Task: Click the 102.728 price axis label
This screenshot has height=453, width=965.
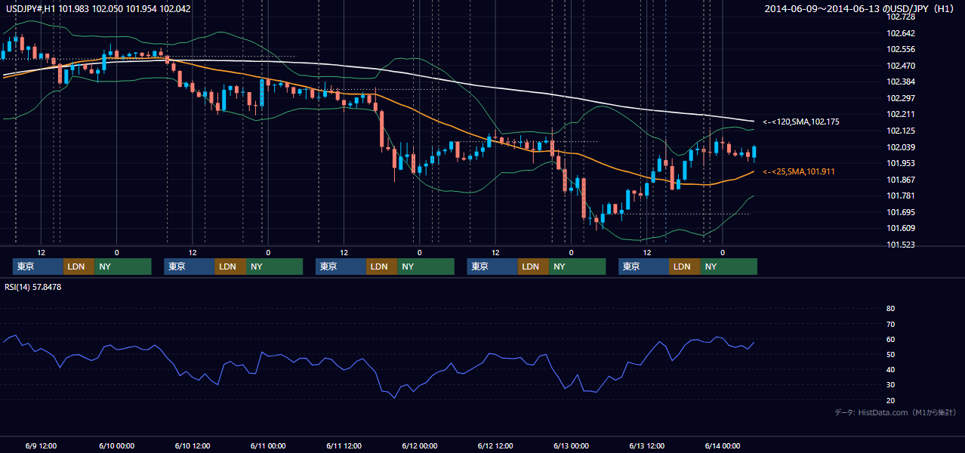Action: [901, 17]
